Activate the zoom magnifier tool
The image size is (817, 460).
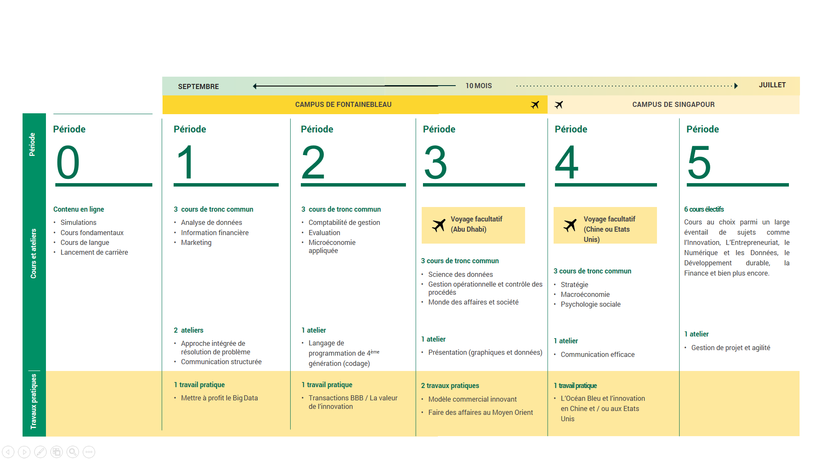(73, 452)
